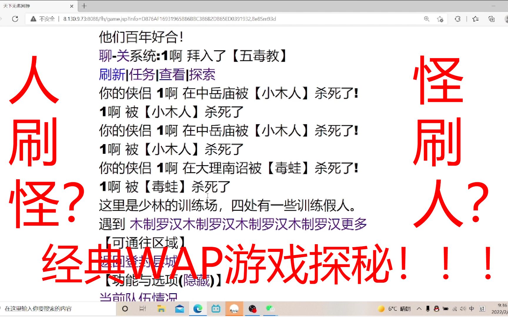Viewport: 508px width, 317px height.
Task: Click the not-secure warning triangle icon
Action: click(33, 19)
